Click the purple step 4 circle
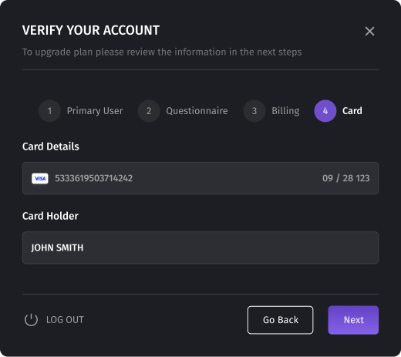401x357 pixels. click(x=325, y=111)
